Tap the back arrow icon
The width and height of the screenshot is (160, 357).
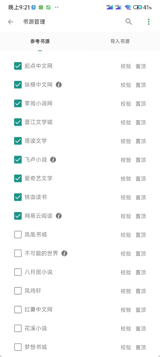pyautogui.click(x=11, y=22)
